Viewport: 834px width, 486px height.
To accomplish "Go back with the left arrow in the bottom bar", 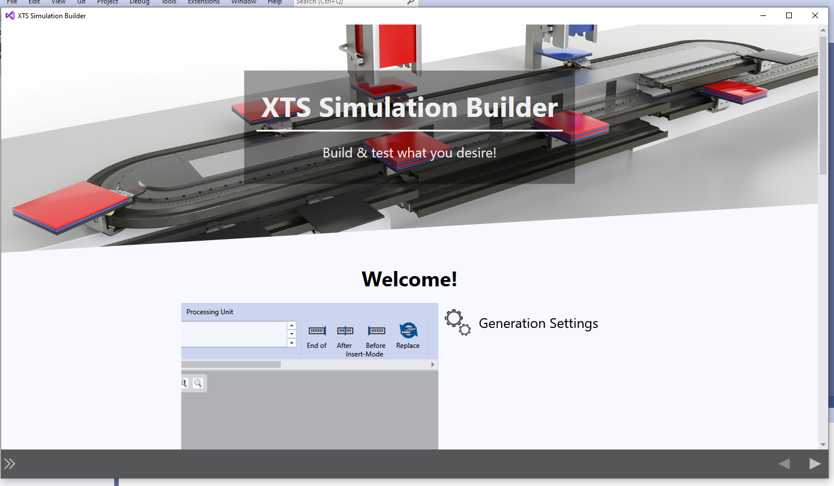I will pos(784,464).
